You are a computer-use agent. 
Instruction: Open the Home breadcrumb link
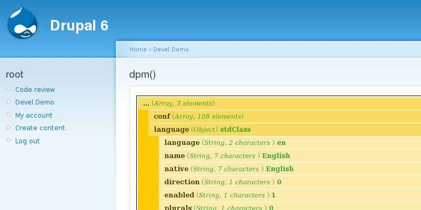[x=138, y=49]
